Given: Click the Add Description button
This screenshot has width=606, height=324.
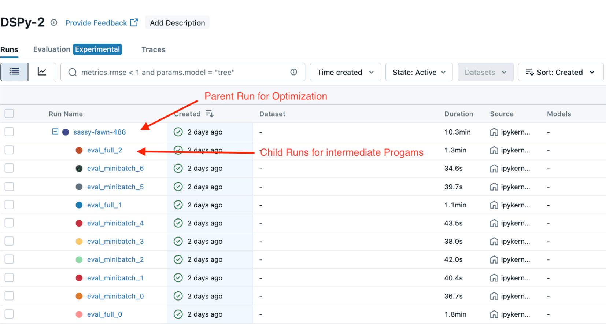Looking at the screenshot, I should pos(177,23).
